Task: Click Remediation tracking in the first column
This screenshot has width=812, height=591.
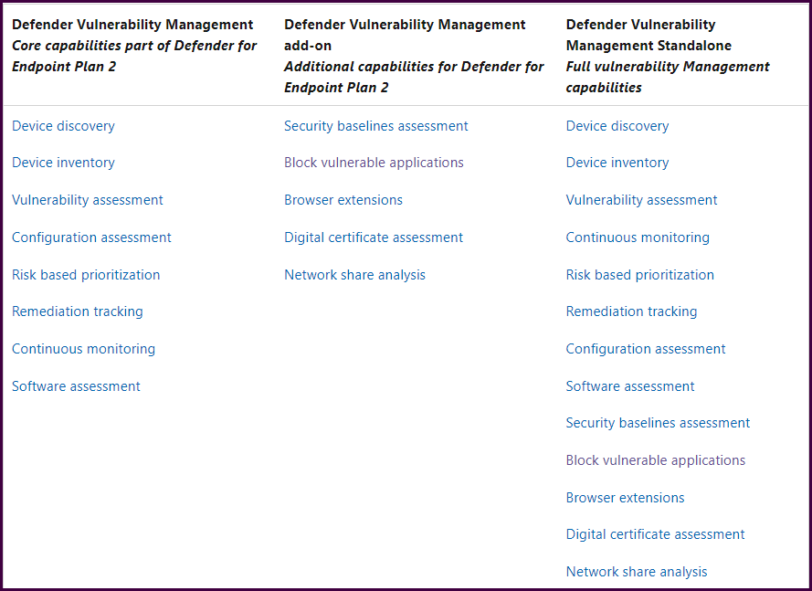Action: point(77,311)
